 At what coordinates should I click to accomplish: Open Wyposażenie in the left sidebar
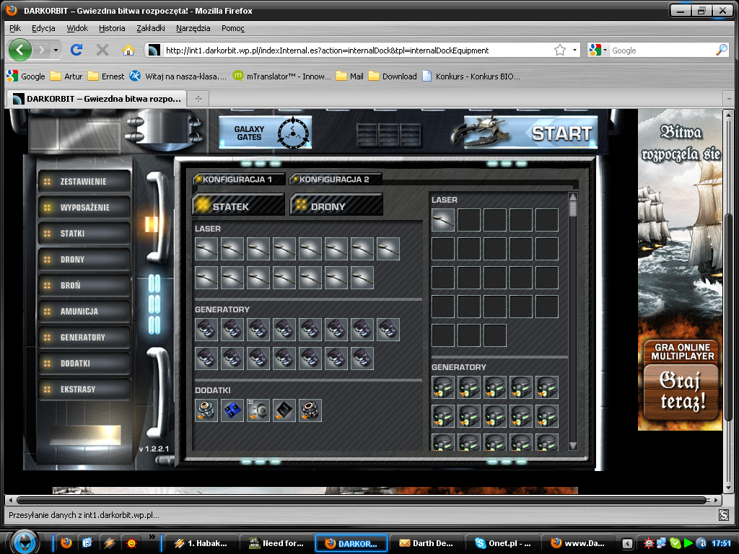(x=84, y=207)
